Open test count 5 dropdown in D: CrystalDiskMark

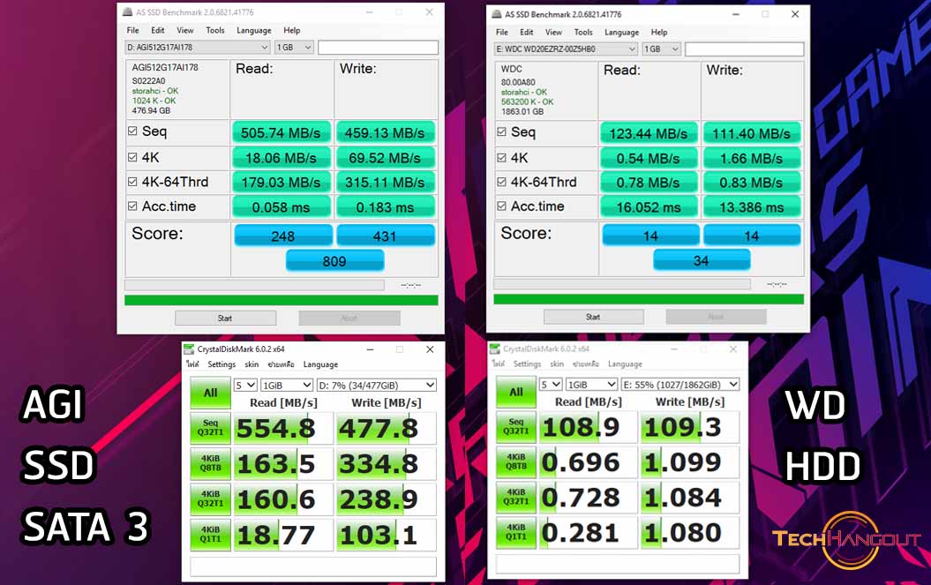pos(245,385)
